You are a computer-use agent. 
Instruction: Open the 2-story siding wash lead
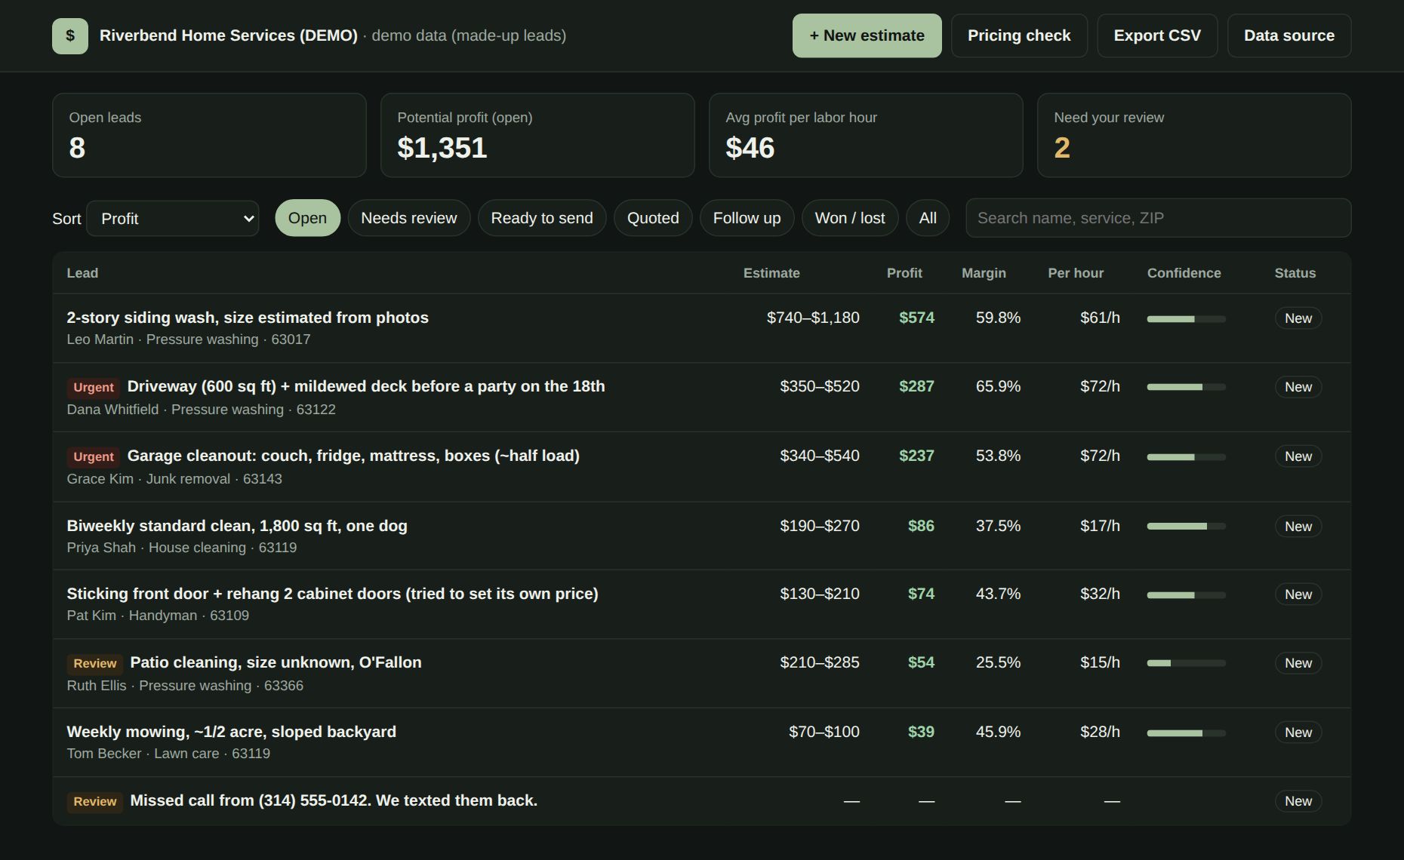pos(701,328)
